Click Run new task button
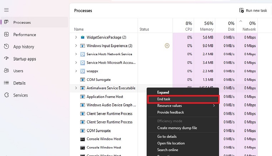272x156 pixels. pyautogui.click(x=253, y=11)
